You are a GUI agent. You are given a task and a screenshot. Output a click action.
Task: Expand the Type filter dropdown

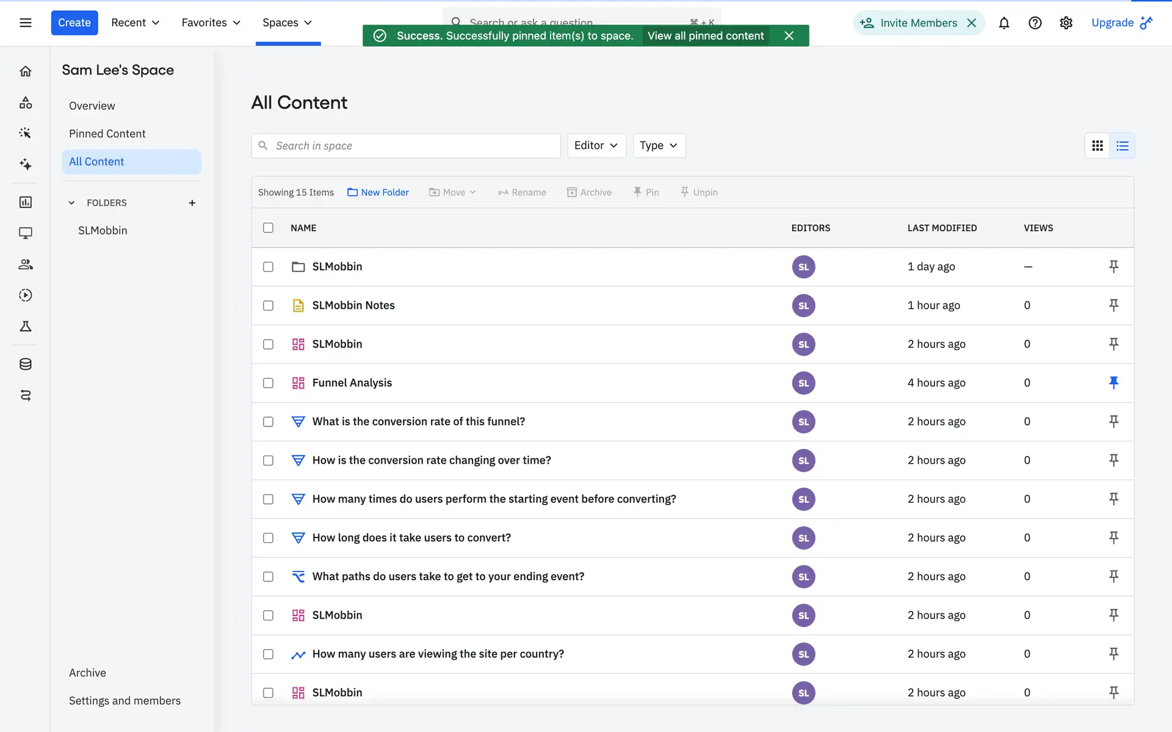click(659, 146)
